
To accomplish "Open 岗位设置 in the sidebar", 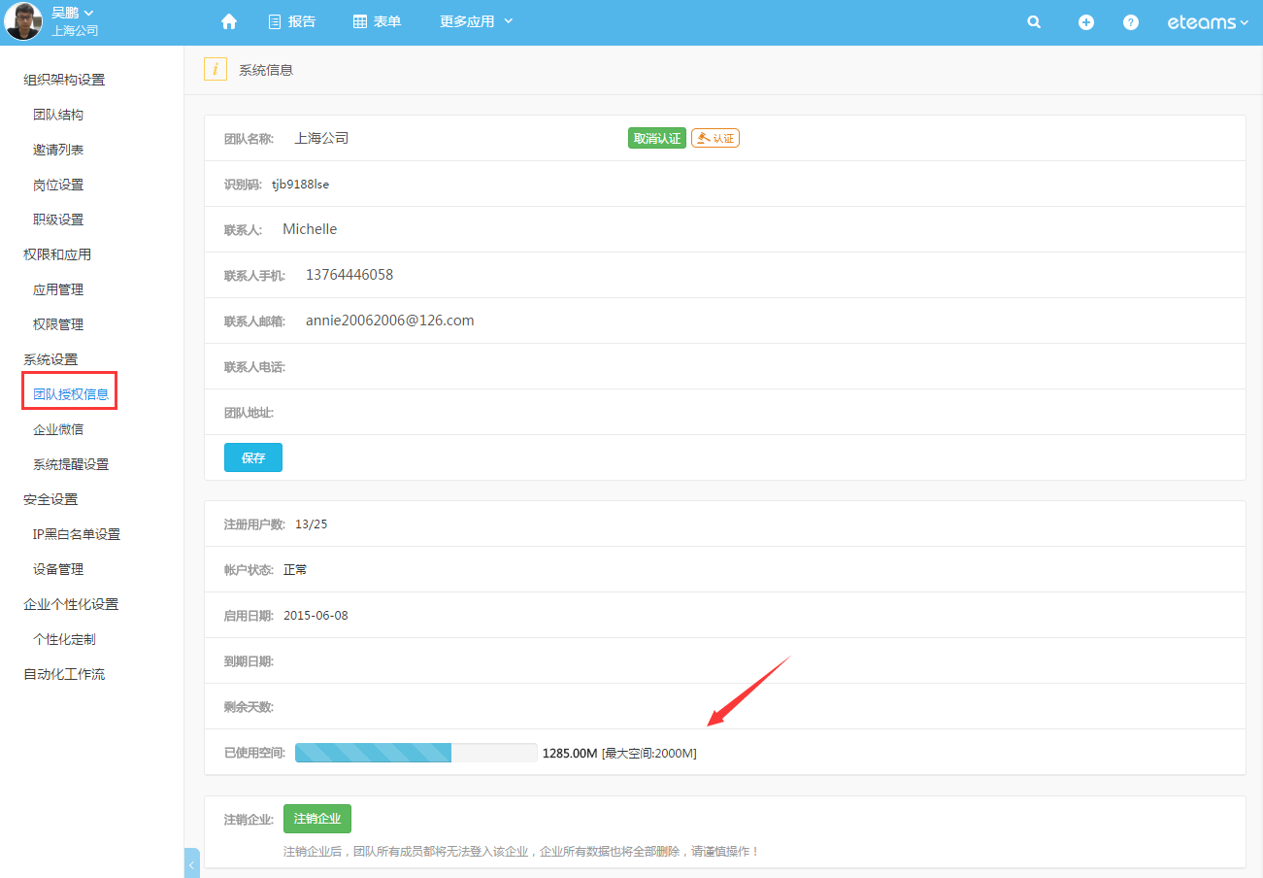I will click(x=58, y=185).
